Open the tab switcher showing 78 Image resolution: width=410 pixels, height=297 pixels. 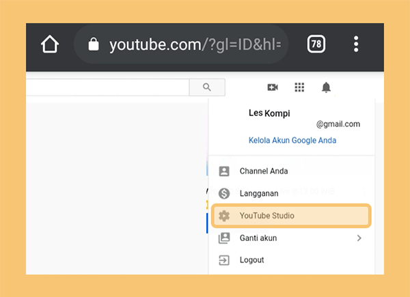click(x=316, y=44)
